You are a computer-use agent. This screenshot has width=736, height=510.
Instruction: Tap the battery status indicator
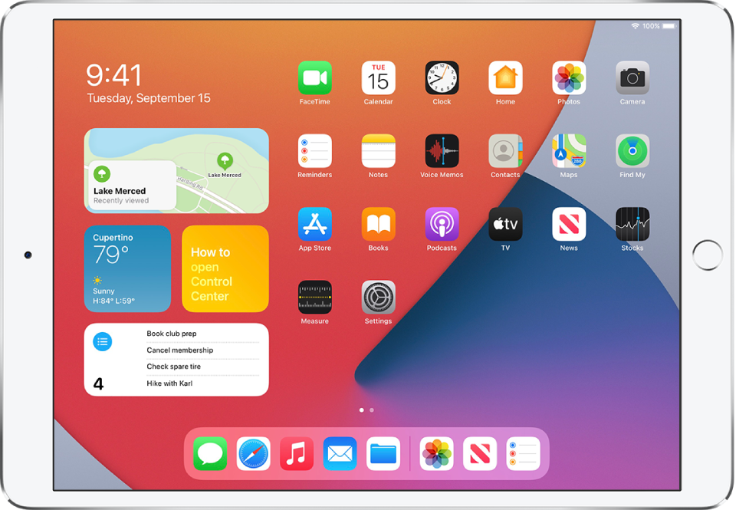(669, 26)
